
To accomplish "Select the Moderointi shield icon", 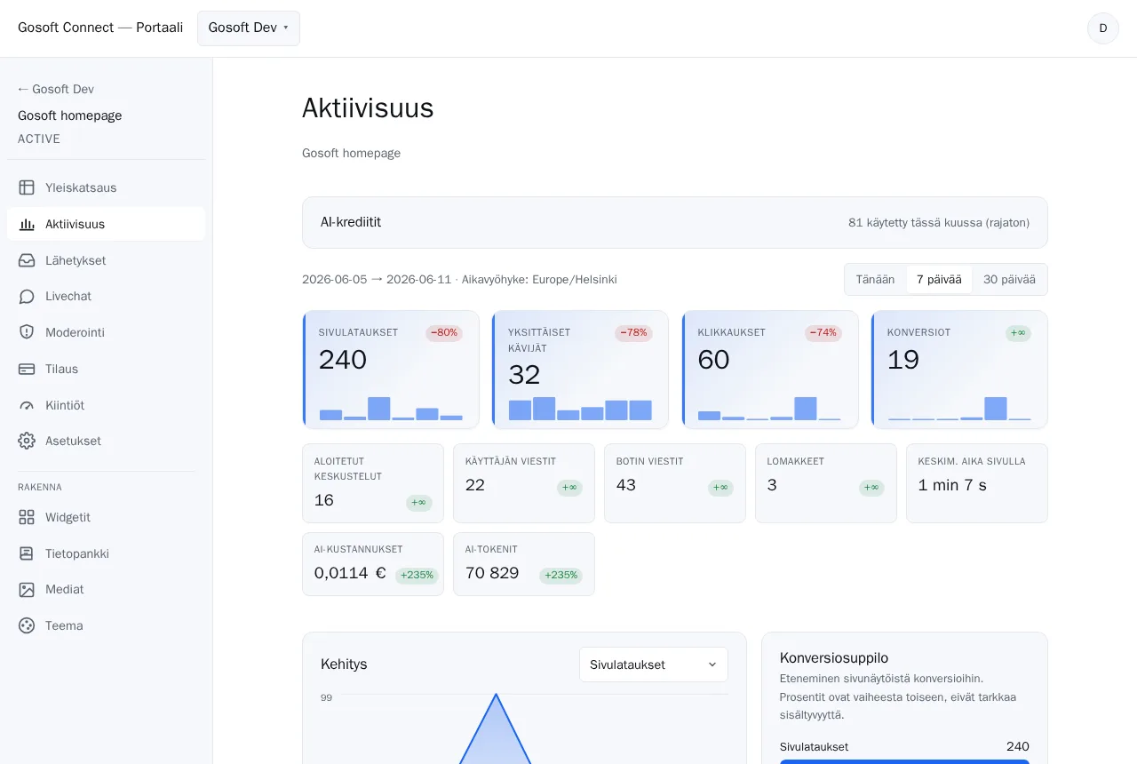I will 27,332.
